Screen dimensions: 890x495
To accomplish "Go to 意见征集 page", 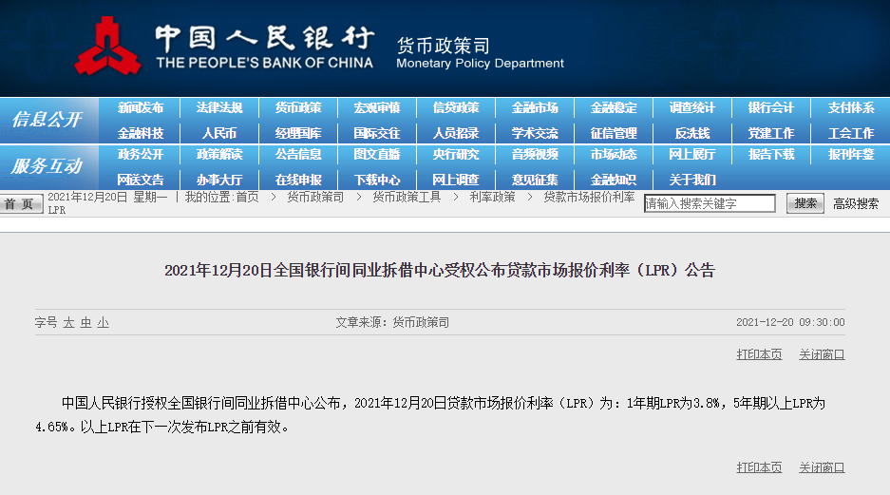I will click(535, 180).
